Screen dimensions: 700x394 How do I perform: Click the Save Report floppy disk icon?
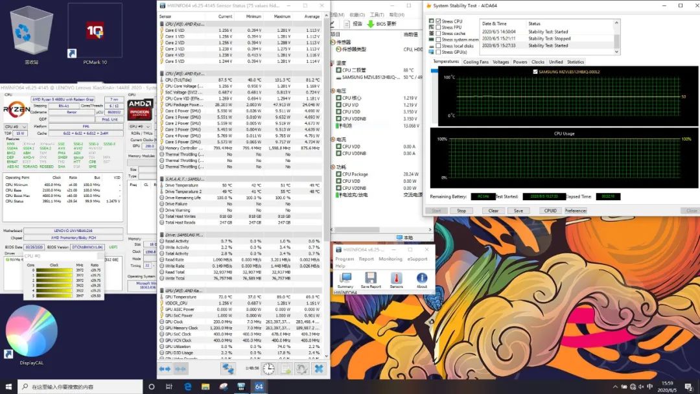pyautogui.click(x=371, y=279)
